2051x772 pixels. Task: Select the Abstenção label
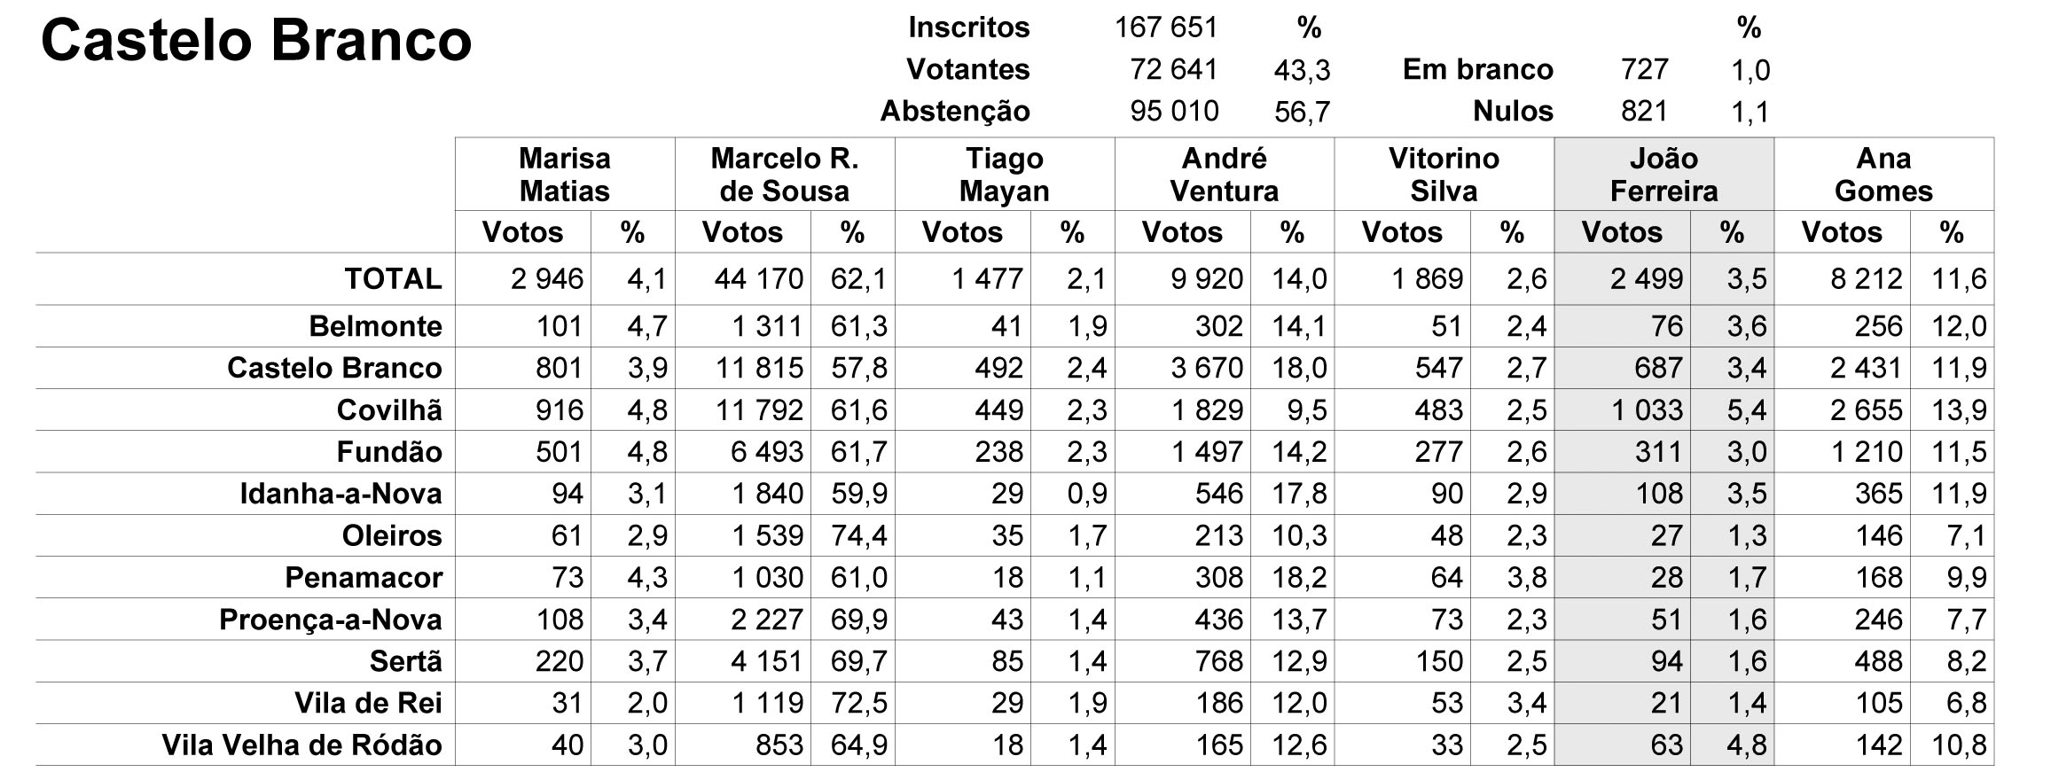955,112
